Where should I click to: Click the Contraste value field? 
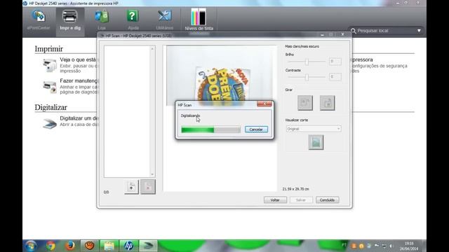coord(335,77)
